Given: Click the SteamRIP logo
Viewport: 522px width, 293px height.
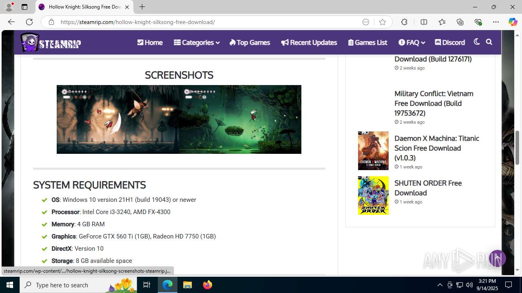Looking at the screenshot, I should click(x=51, y=42).
